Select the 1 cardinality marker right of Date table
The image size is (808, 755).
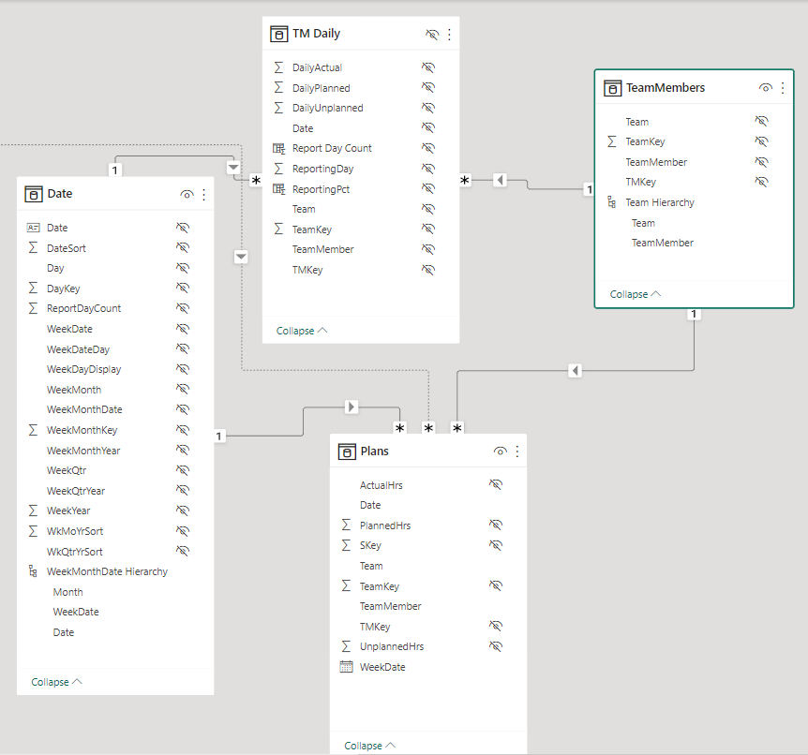pyautogui.click(x=219, y=437)
